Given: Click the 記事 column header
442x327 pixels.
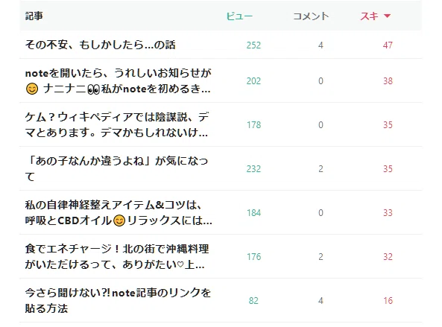Looking at the screenshot, I should (34, 16).
